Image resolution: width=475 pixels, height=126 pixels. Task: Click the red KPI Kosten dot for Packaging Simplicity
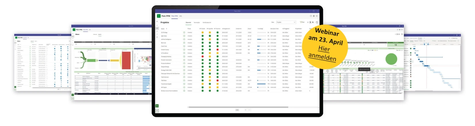point(202,57)
